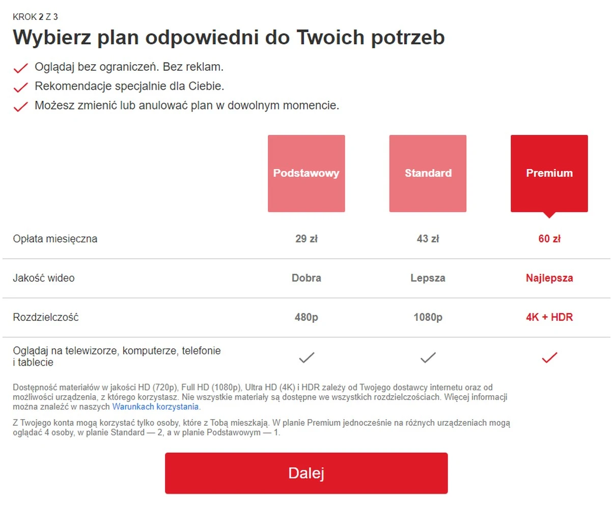Viewport: 611px width, 522px height.
Task: Click the 1080p resolution value
Action: pyautogui.click(x=428, y=317)
